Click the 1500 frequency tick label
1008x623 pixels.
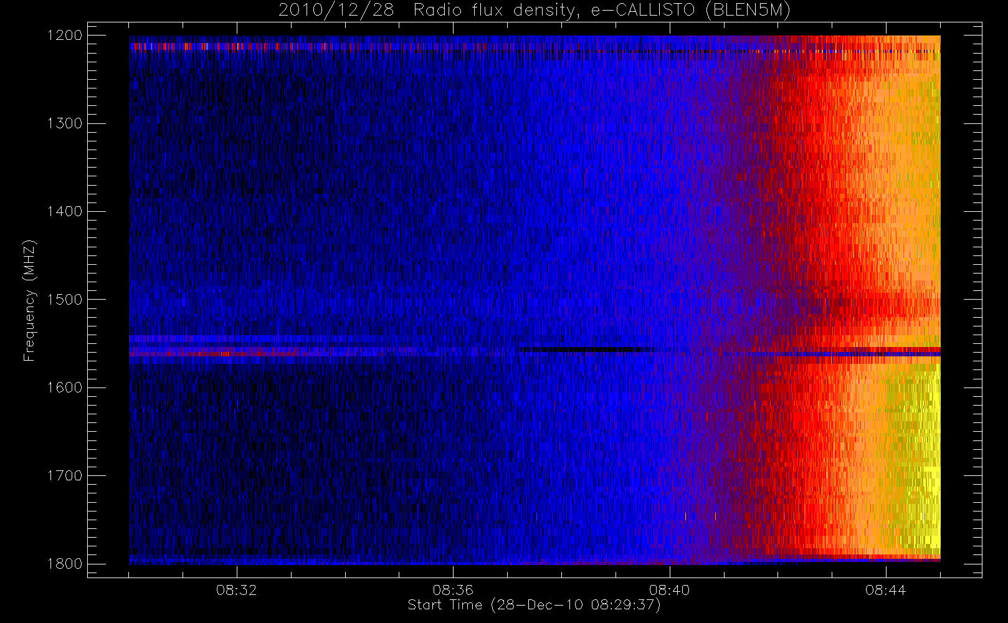click(x=65, y=299)
